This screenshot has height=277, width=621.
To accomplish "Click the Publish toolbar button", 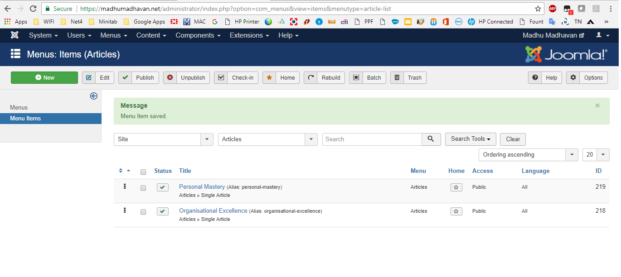I will 139,77.
